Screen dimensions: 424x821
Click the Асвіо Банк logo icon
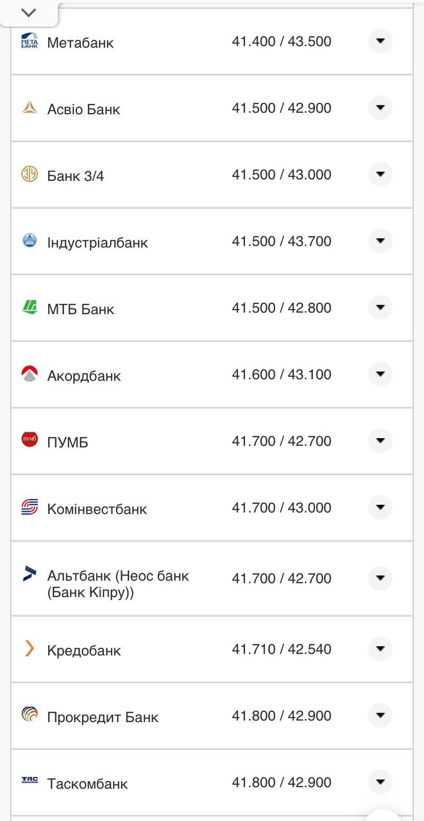[x=30, y=108]
